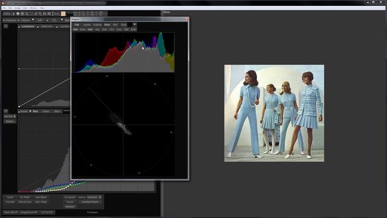
Task: Choose the Luminance curve radio option
Action: point(19,27)
